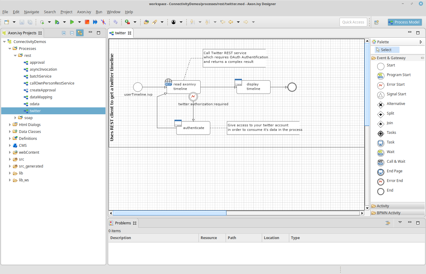This screenshot has width=426, height=274.
Task: Open the Window menu
Action: coord(114,12)
